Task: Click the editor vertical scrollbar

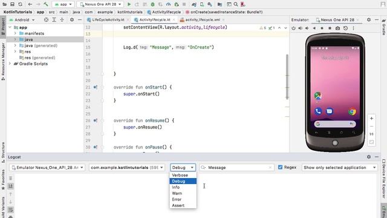Action: click(x=287, y=77)
